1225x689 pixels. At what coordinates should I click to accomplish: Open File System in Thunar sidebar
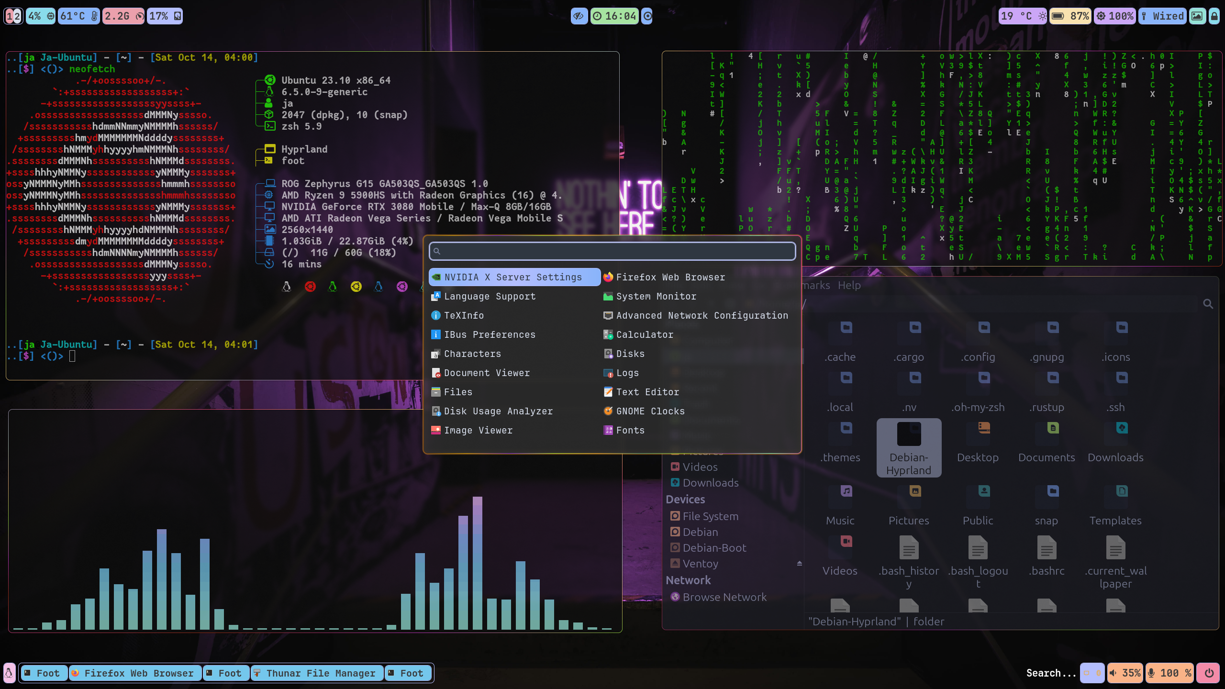710,516
